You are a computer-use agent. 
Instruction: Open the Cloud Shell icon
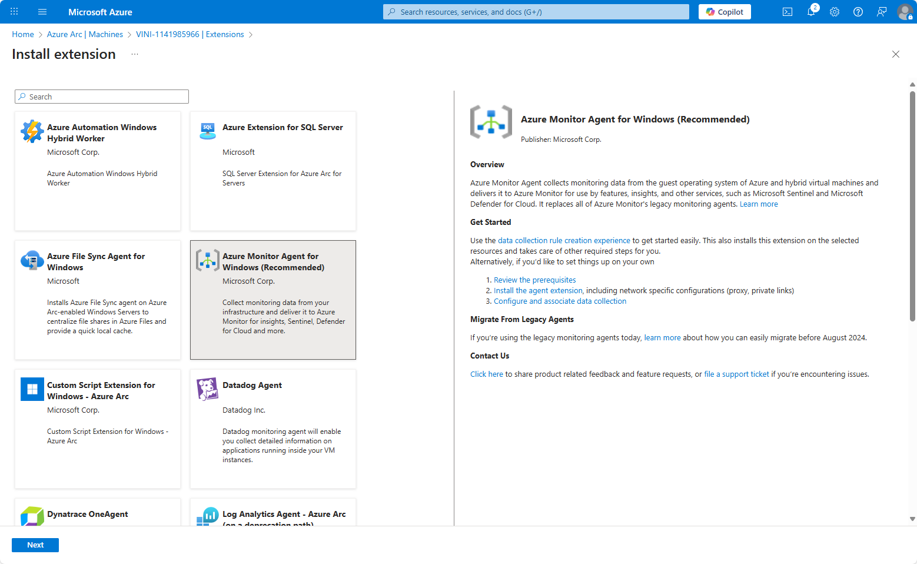point(787,12)
